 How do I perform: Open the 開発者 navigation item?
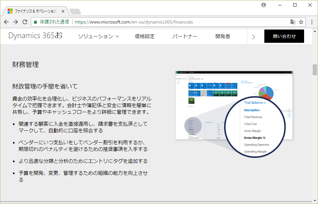[x=223, y=36]
